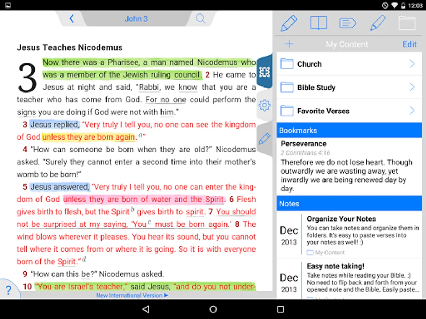
Task: Expand the Bible Study folder chevron
Action: 412,87
